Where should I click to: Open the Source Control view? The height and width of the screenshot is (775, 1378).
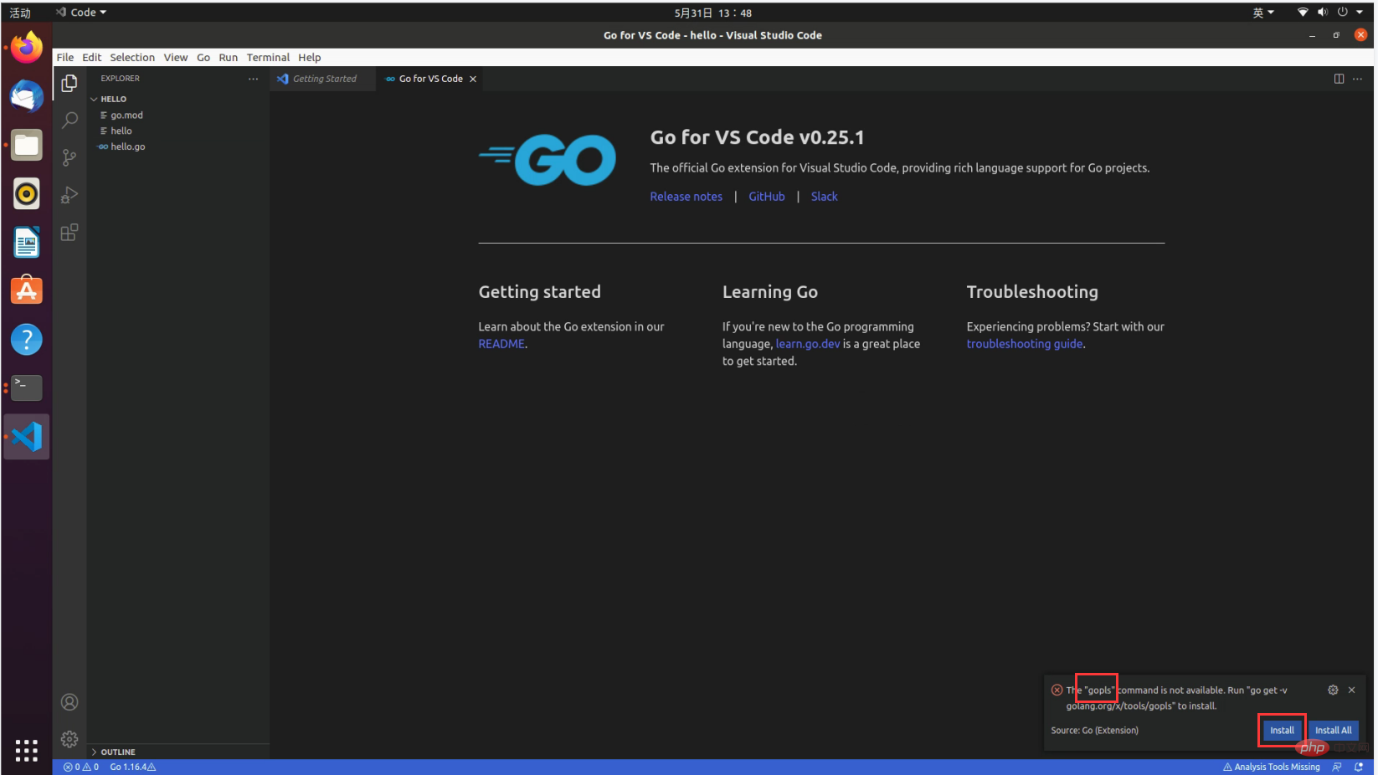tap(69, 157)
